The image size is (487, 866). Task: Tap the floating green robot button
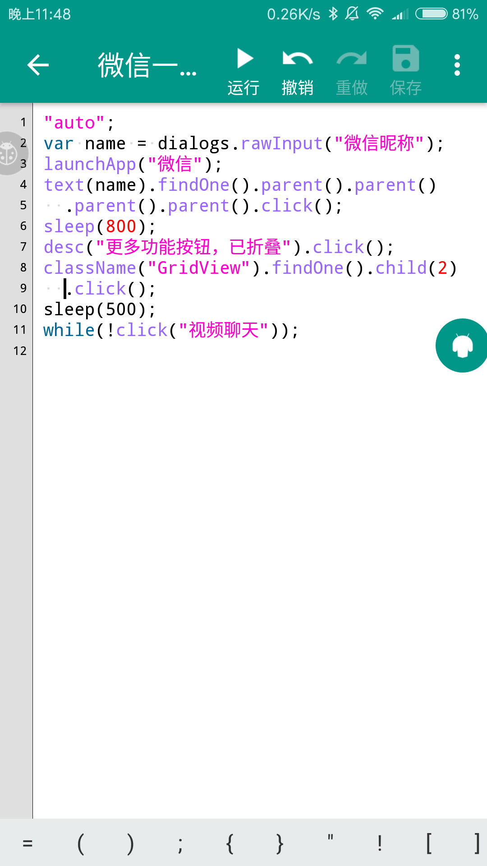pos(461,345)
